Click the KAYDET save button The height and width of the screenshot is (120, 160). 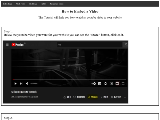tap(116, 97)
